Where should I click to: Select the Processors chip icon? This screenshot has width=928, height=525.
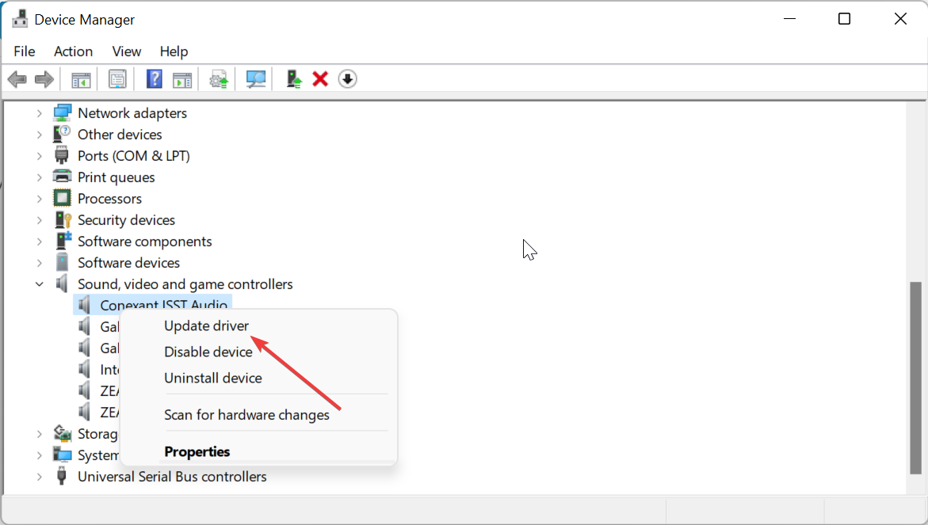[x=62, y=198]
